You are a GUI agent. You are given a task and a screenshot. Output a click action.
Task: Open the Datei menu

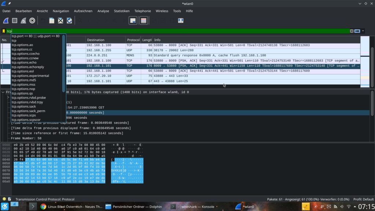tap(7, 11)
